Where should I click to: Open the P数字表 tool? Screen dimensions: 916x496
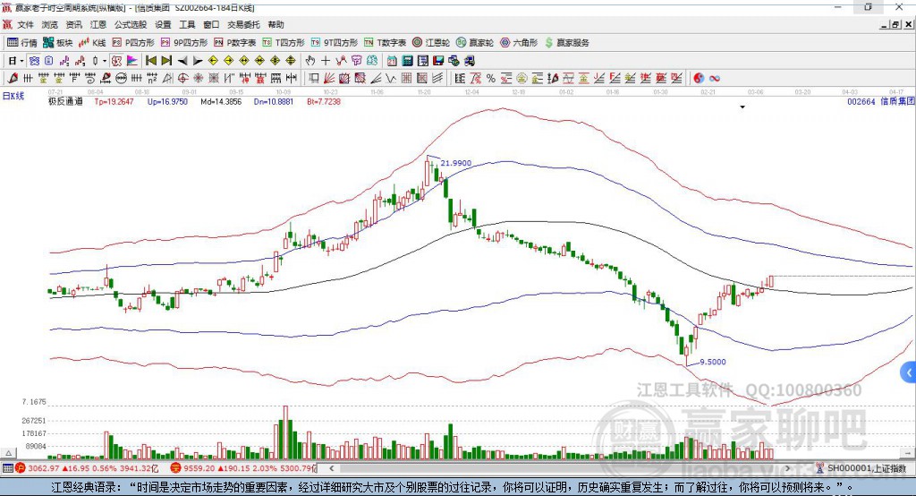[235, 43]
